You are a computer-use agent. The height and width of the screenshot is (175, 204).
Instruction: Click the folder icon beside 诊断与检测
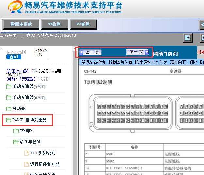16,142
